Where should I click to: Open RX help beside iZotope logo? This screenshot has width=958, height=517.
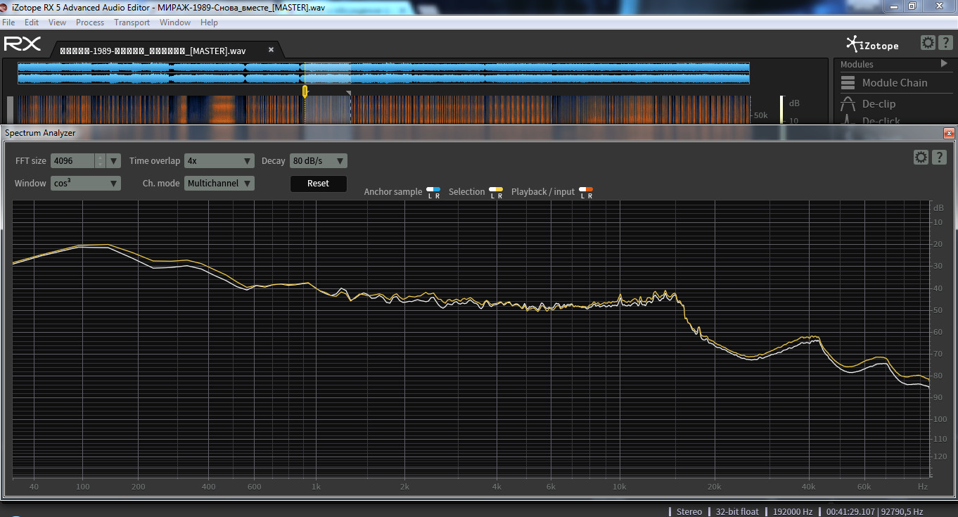coord(945,43)
